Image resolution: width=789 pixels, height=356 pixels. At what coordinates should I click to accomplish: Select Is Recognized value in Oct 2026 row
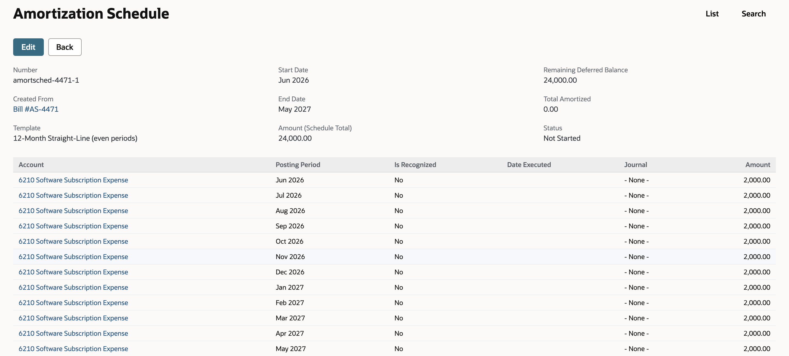[x=399, y=241]
